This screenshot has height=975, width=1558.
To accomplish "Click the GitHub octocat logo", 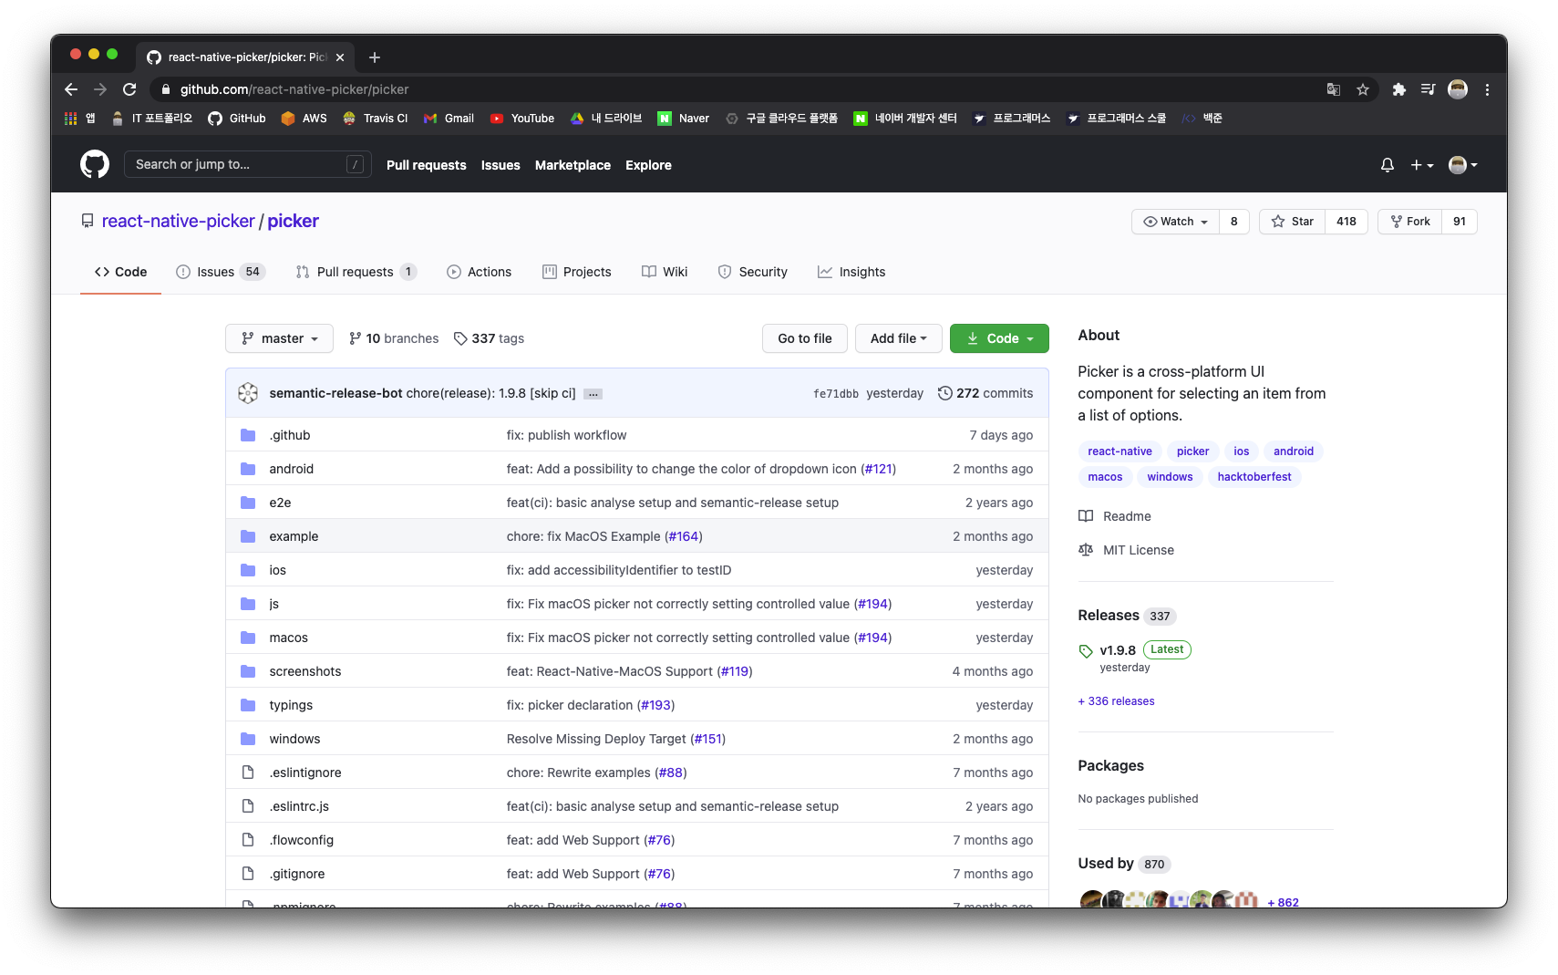I will point(95,164).
